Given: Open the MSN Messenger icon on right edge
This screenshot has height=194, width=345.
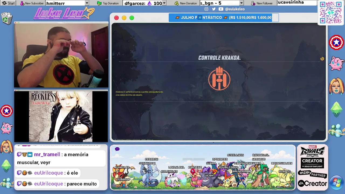Looking at the screenshot, I should 336,130.
